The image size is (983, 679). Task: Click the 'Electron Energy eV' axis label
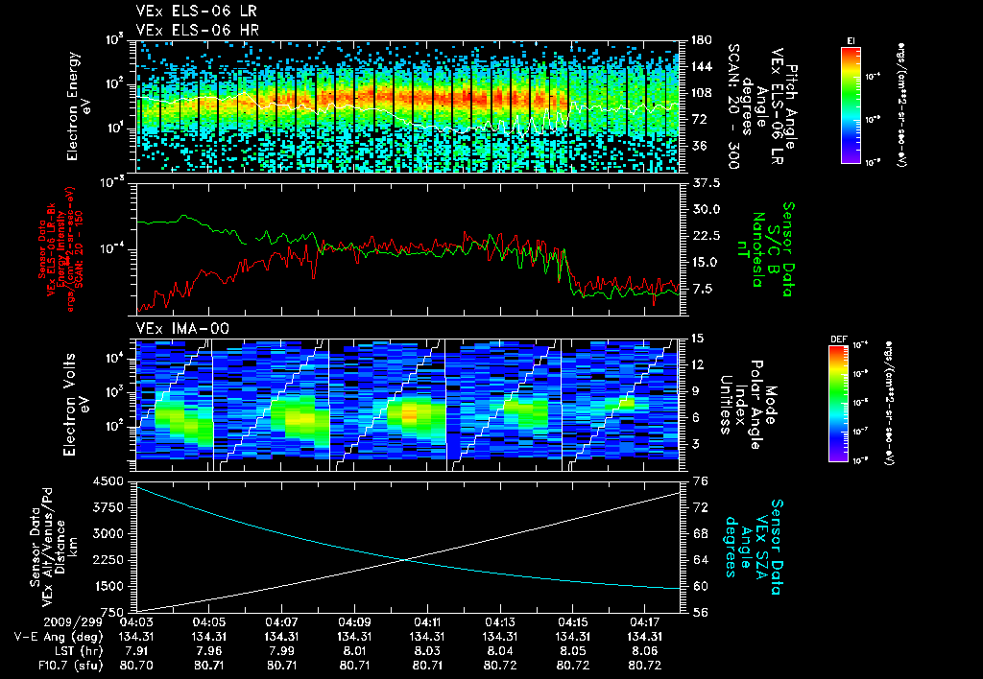point(79,106)
